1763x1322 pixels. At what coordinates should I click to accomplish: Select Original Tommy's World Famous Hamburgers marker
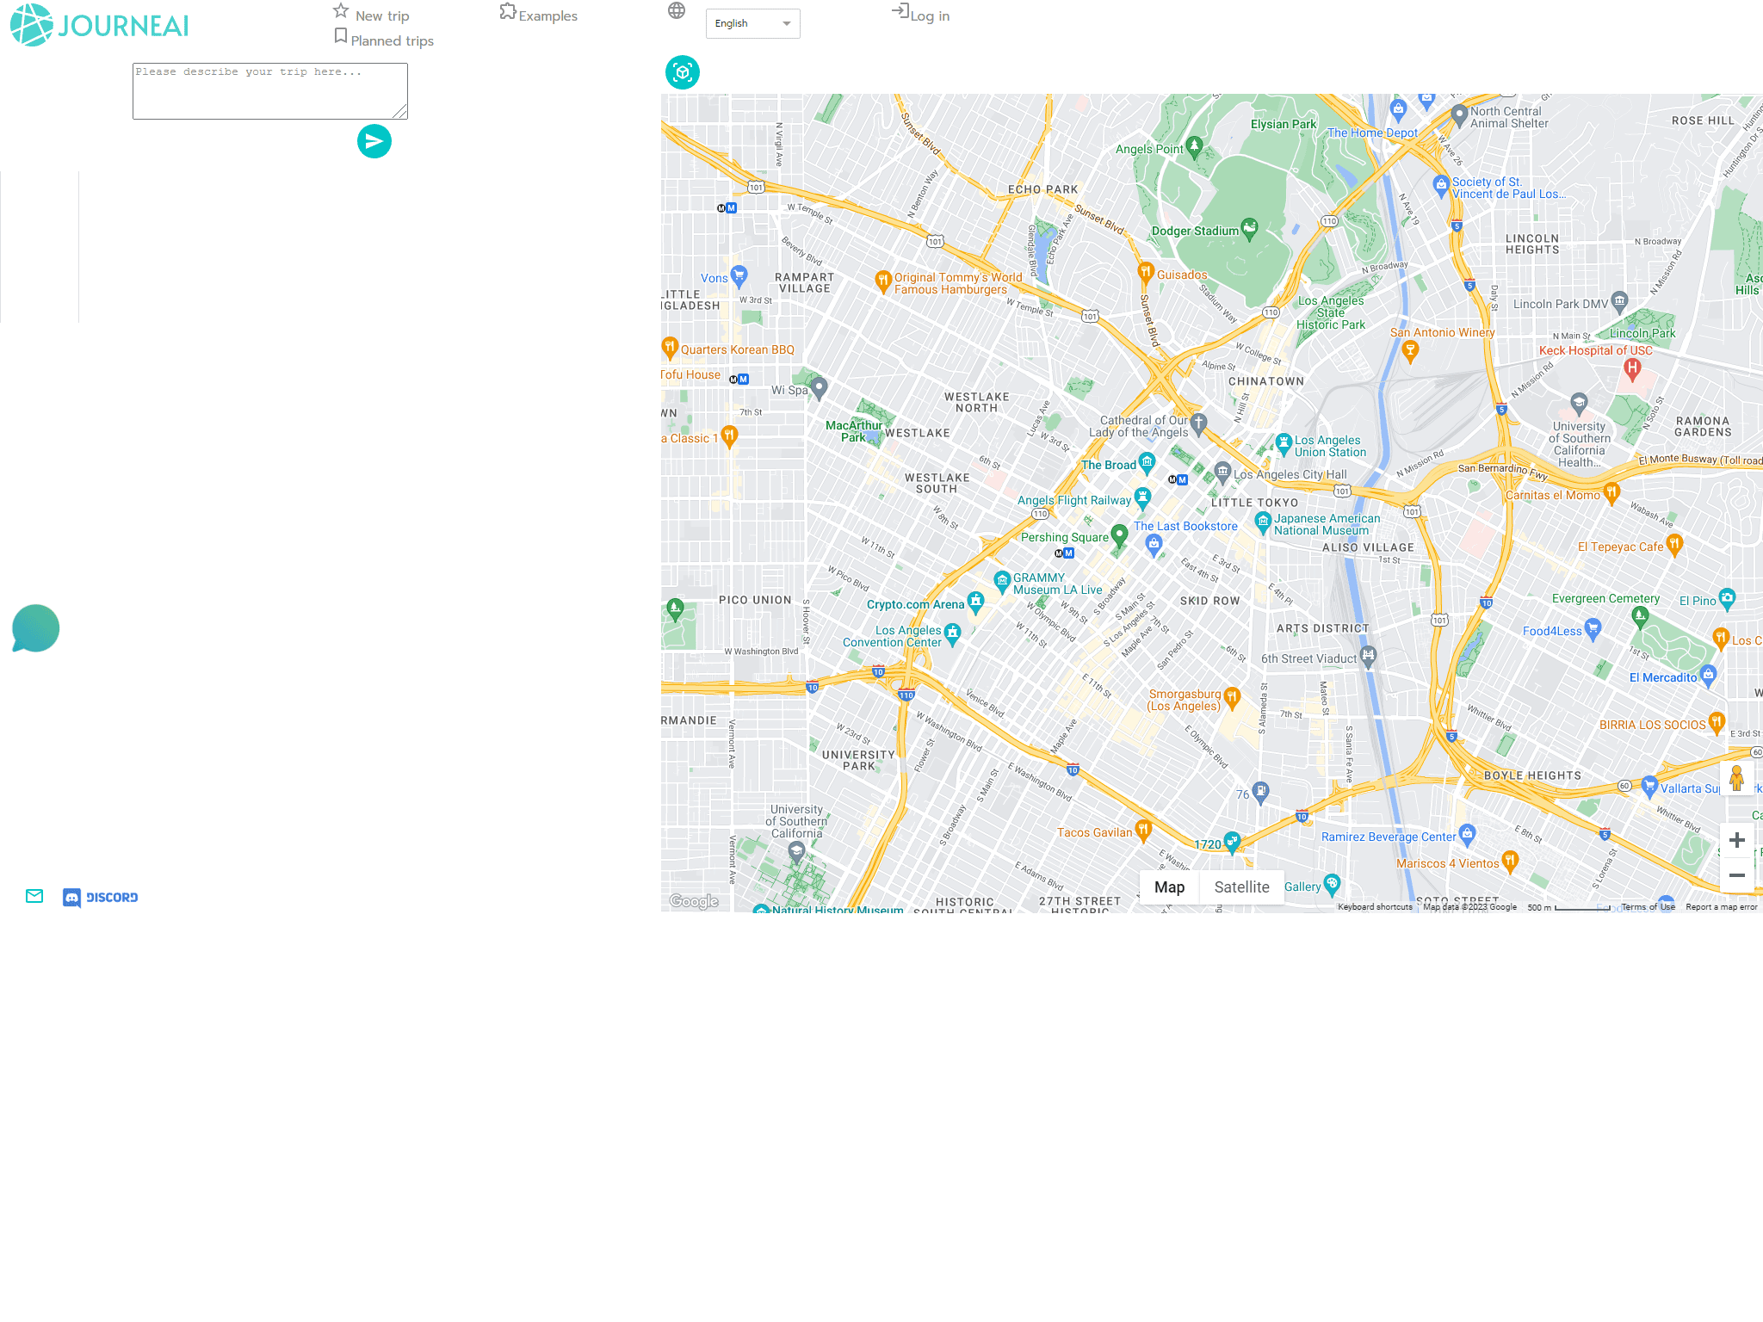[882, 281]
